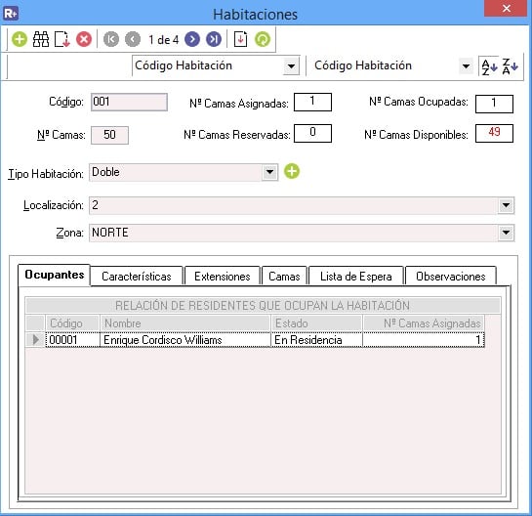Switch to the Características tab

click(137, 277)
